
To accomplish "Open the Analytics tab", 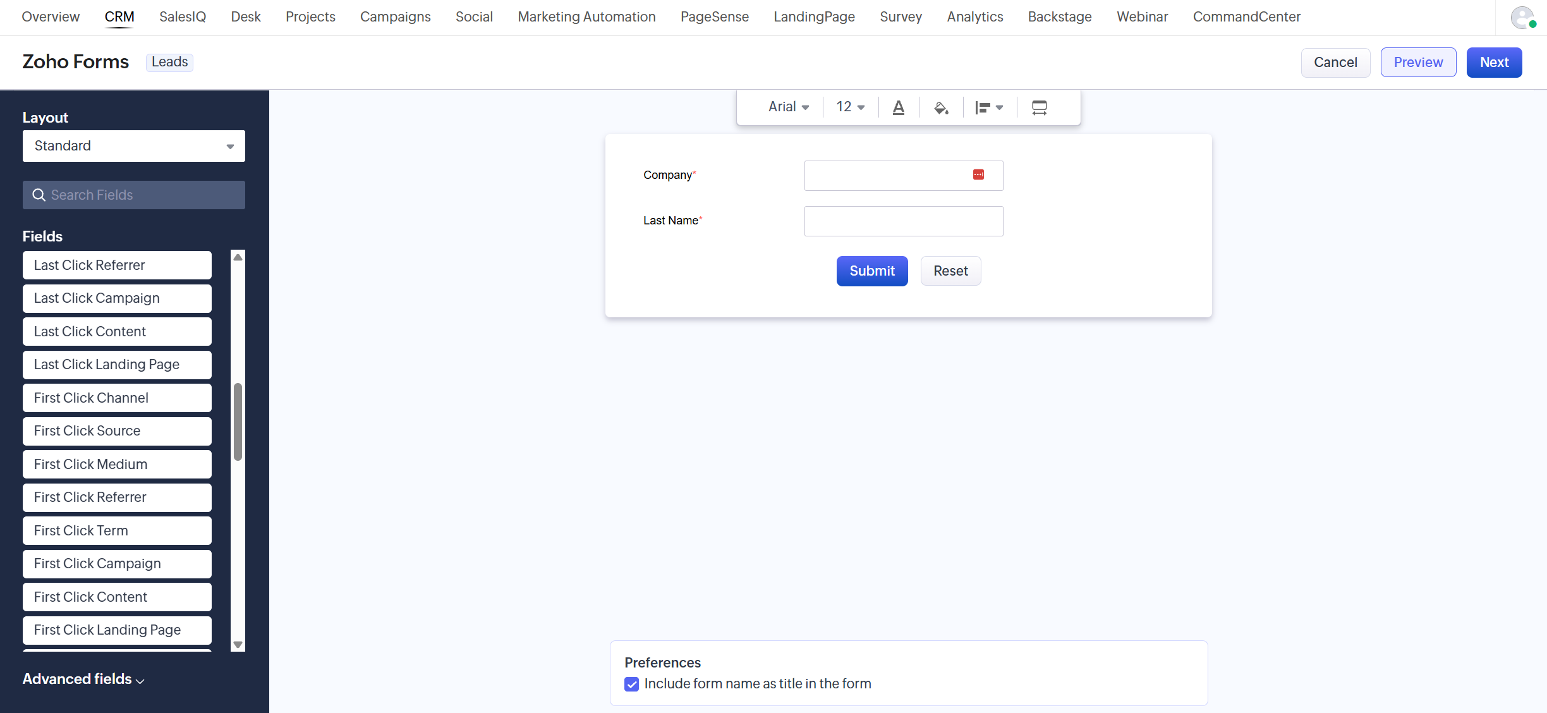I will tap(974, 17).
